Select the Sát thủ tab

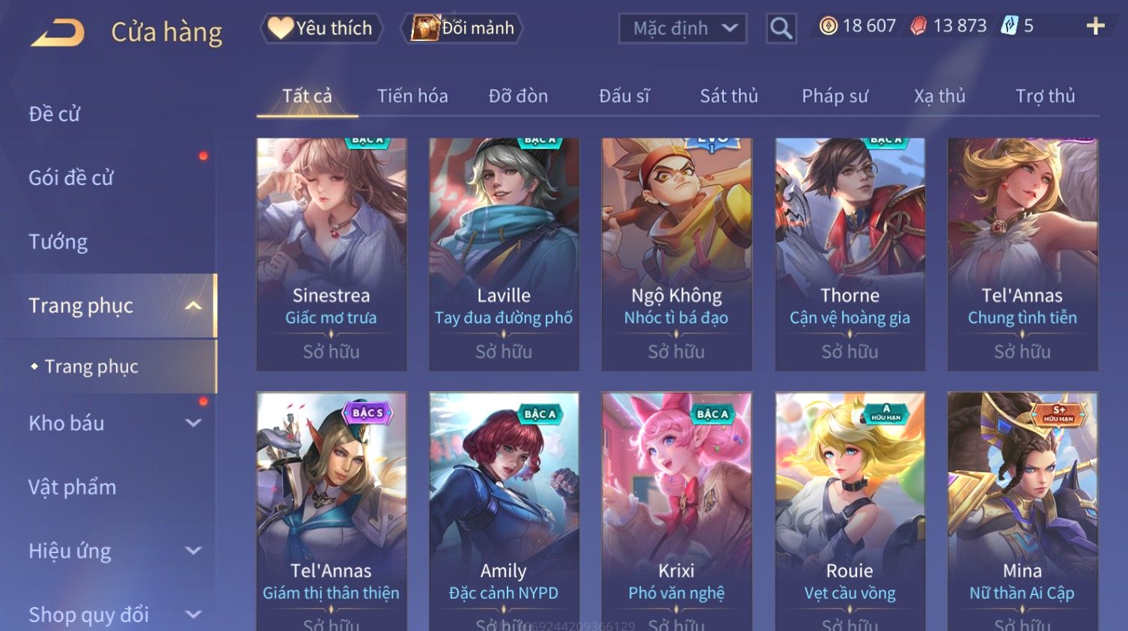[x=729, y=96]
